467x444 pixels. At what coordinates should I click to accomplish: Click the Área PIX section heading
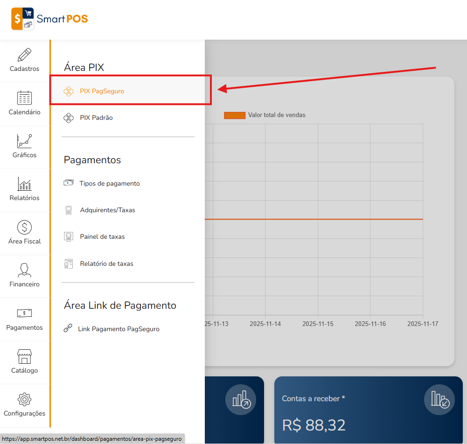(x=84, y=67)
